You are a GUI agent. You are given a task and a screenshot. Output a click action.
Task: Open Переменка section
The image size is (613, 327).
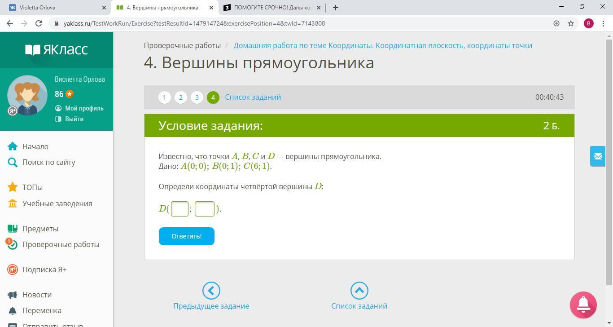42,310
